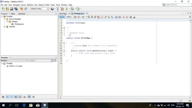Toggle Bookmark in editor toolbar
The image size is (192, 108).
pyautogui.click(x=112, y=17)
